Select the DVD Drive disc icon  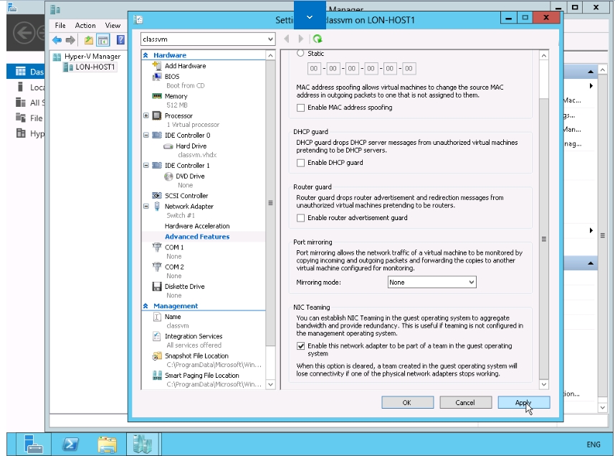pyautogui.click(x=168, y=176)
